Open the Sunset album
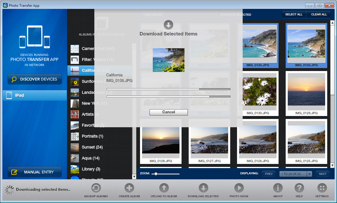 [x=100, y=147]
